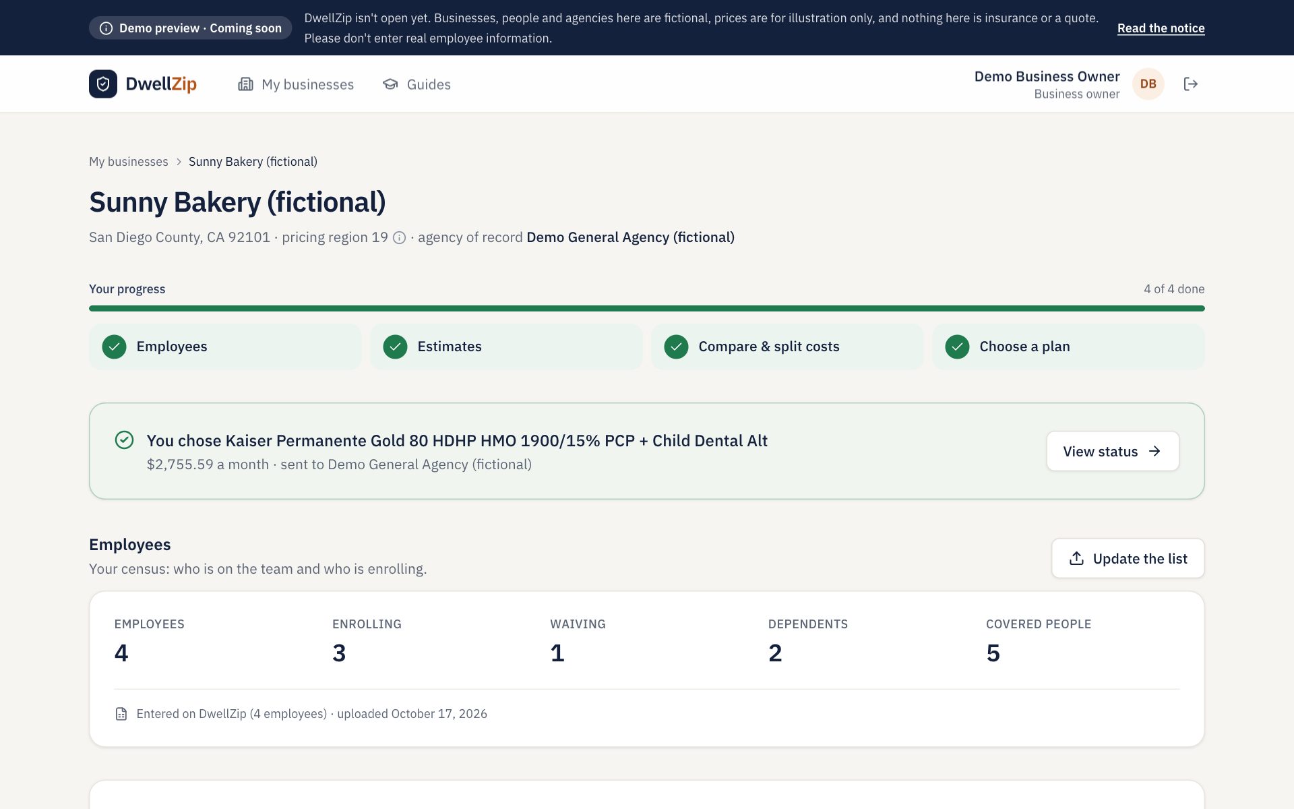Click the Sunny Bakery (fictional) breadcrumb text
This screenshot has height=809, width=1294.
[253, 162]
